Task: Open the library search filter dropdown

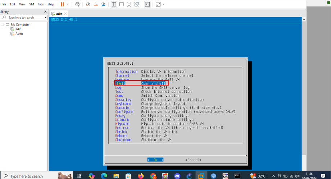Action: (45, 18)
